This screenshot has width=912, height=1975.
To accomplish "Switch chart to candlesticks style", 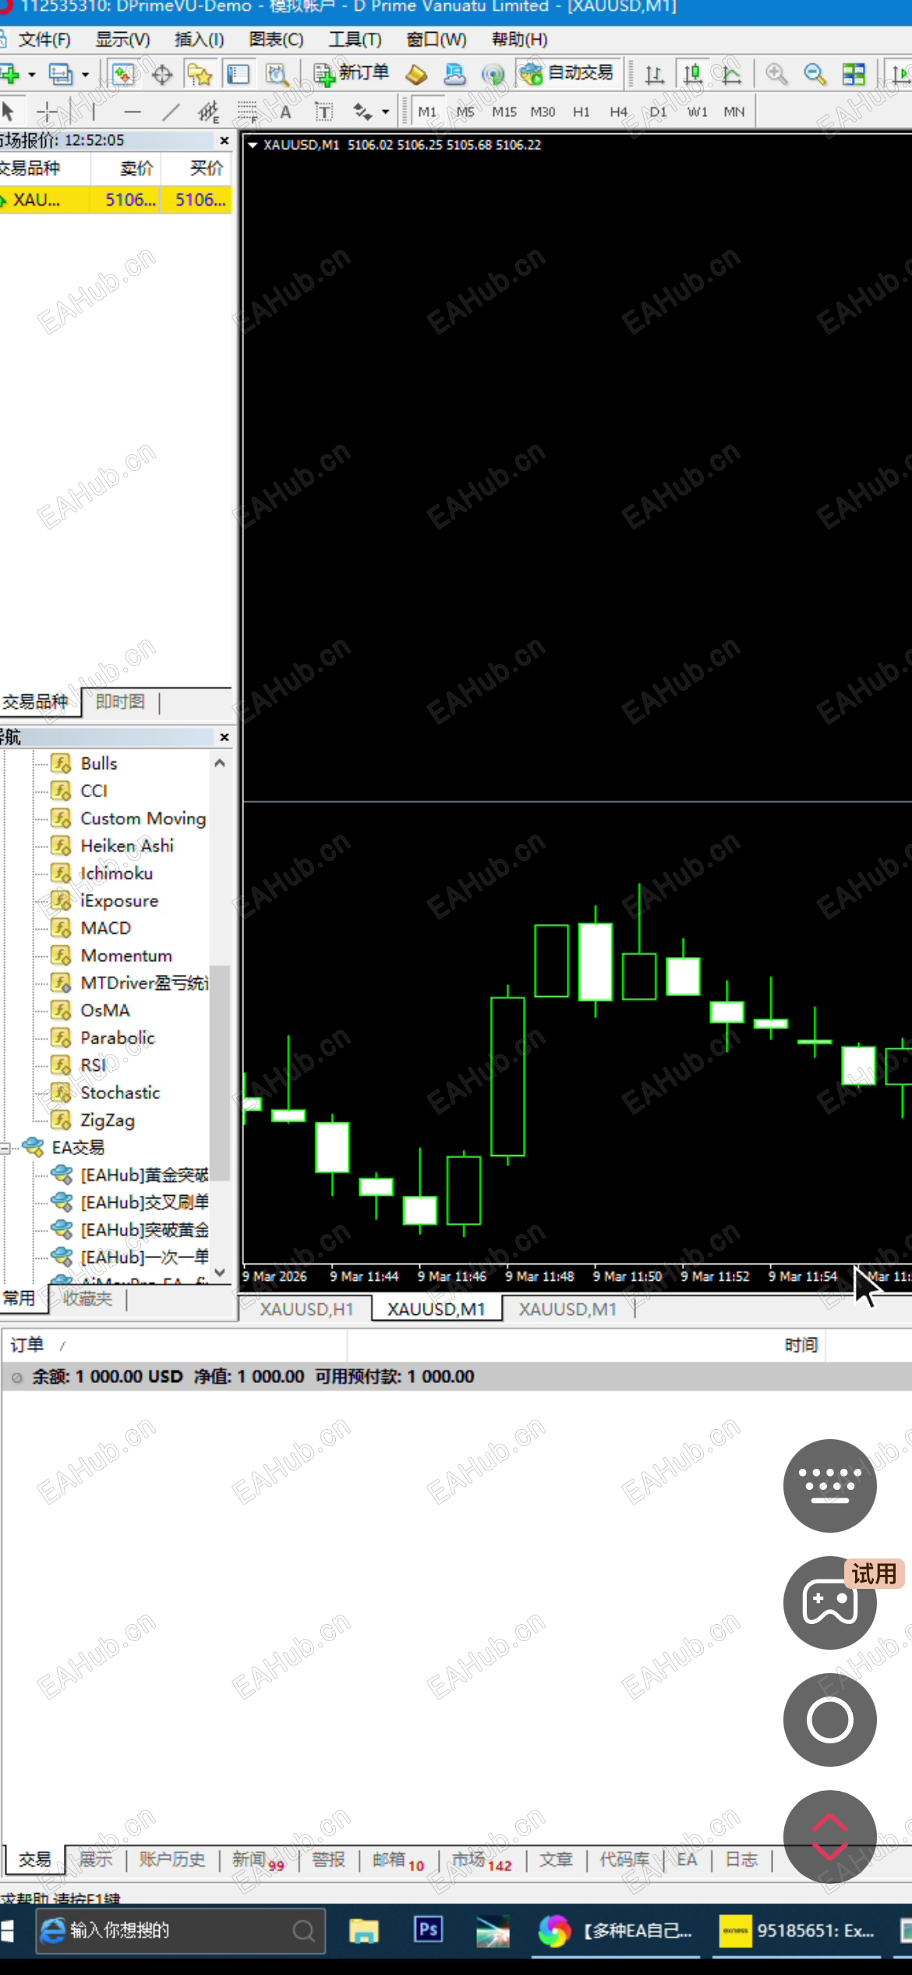I will tap(692, 75).
